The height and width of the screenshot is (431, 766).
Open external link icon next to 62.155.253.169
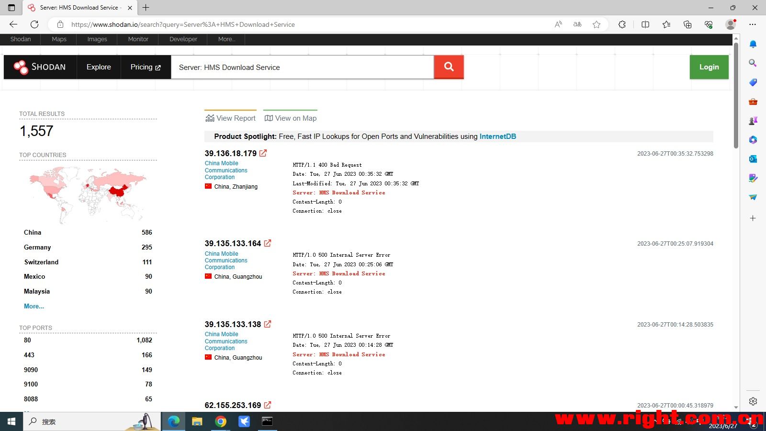pos(268,405)
